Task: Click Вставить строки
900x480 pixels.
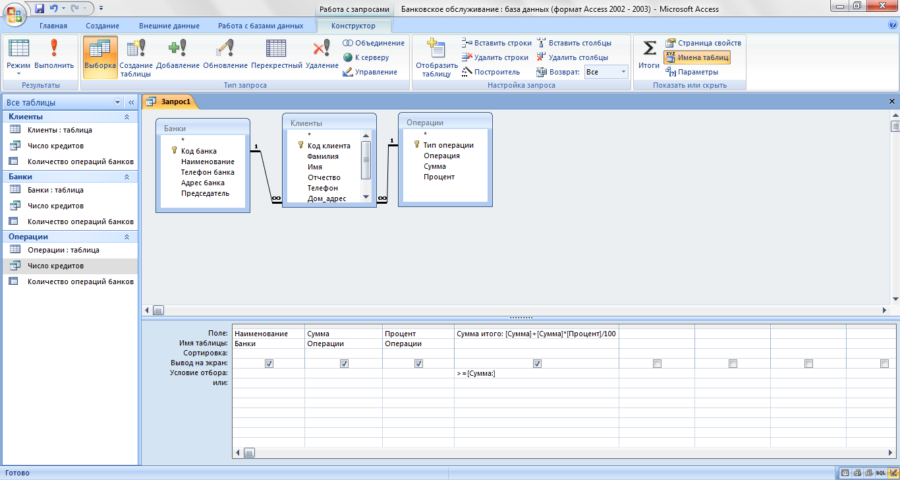Action: coord(496,43)
